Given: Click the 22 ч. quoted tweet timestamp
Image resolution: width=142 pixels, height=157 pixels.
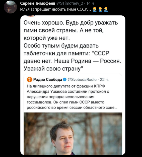Looking at the screenshot, I should 104,80.
